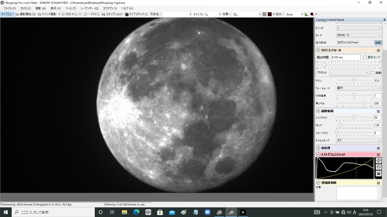Click the スナップショット snapshot toolbar button
This screenshot has width=387, height=217.
112,14
